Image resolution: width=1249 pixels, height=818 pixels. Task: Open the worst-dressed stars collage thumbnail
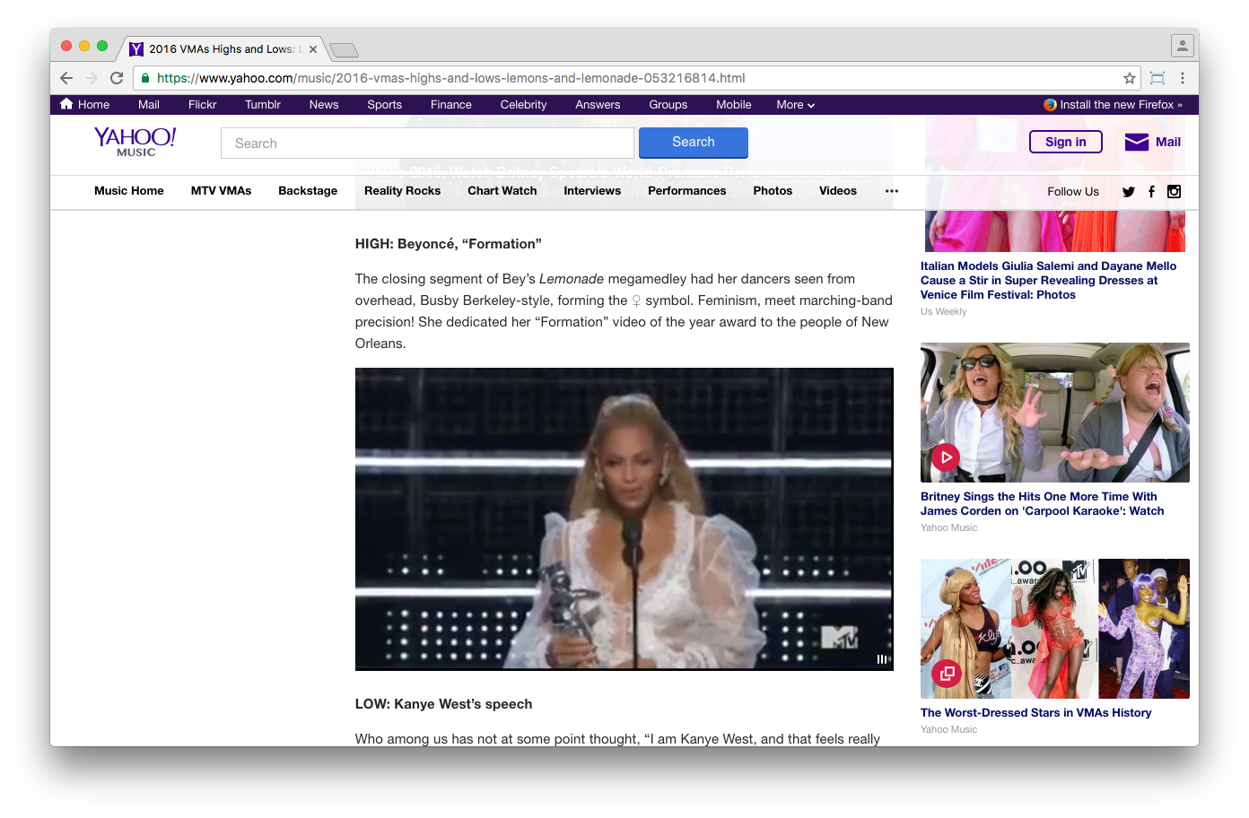click(1055, 629)
